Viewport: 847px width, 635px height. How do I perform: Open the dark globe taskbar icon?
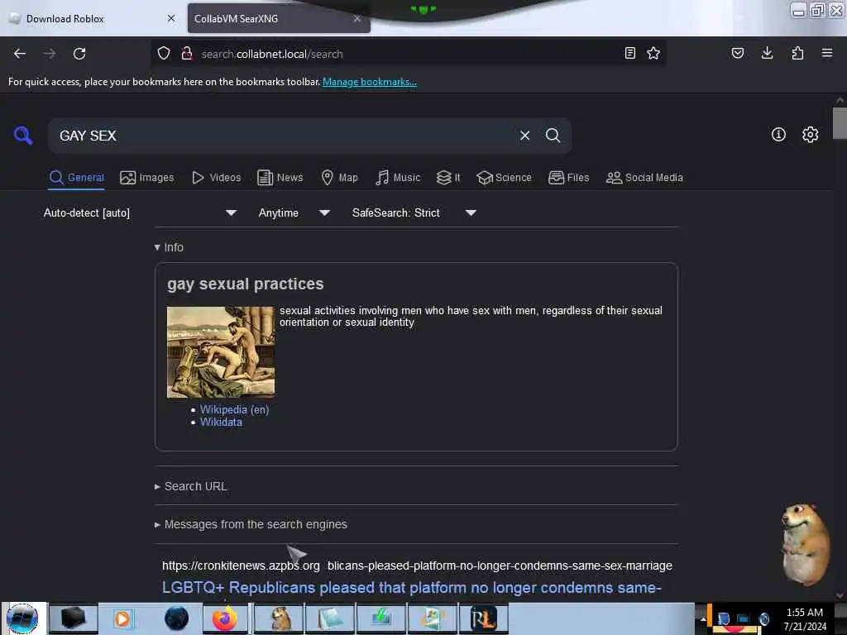[176, 618]
